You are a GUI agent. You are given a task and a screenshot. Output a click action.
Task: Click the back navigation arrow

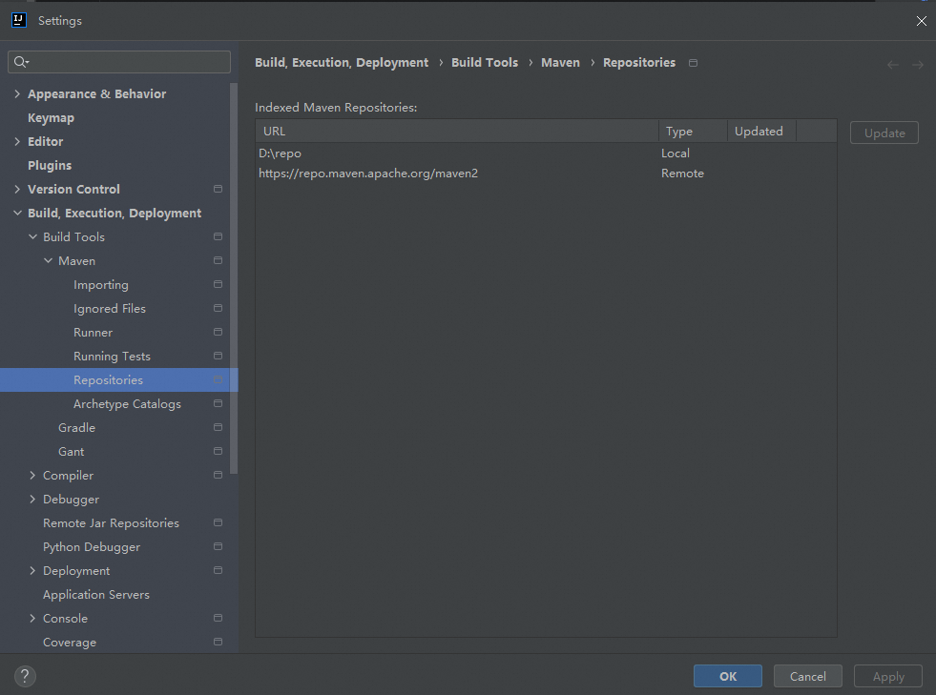[x=893, y=65]
